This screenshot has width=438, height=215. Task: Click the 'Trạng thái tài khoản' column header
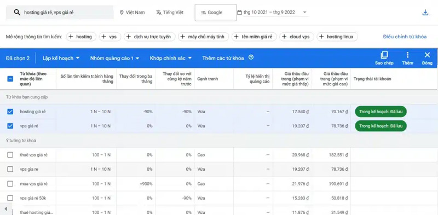[372, 79]
